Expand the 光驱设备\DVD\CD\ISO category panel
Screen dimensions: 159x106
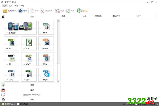tap(32, 95)
